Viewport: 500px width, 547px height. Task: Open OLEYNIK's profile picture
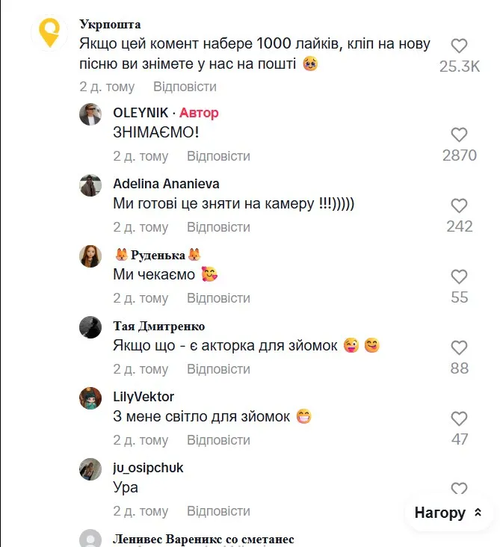90,114
